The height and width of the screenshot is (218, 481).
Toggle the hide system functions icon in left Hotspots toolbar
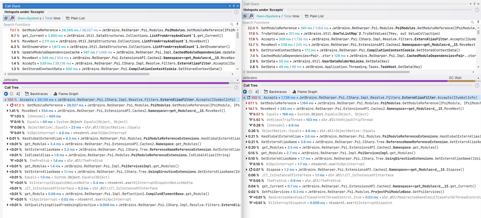point(11,18)
